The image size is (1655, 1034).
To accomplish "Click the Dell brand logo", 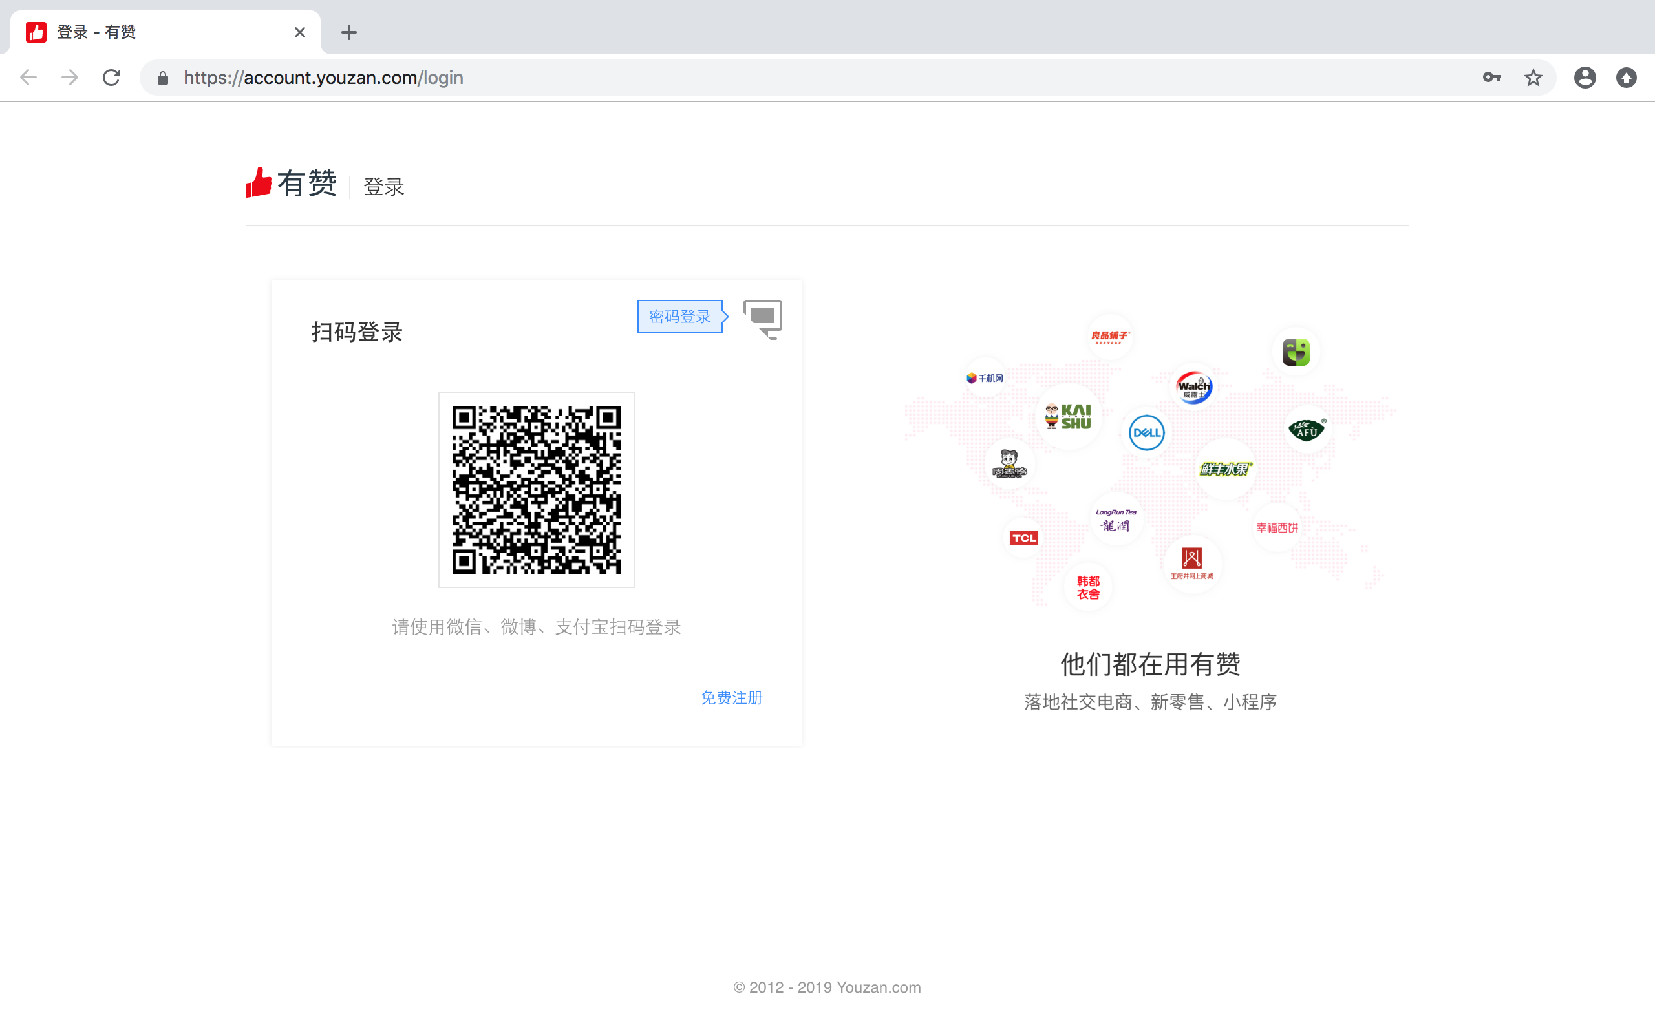I will tap(1146, 432).
